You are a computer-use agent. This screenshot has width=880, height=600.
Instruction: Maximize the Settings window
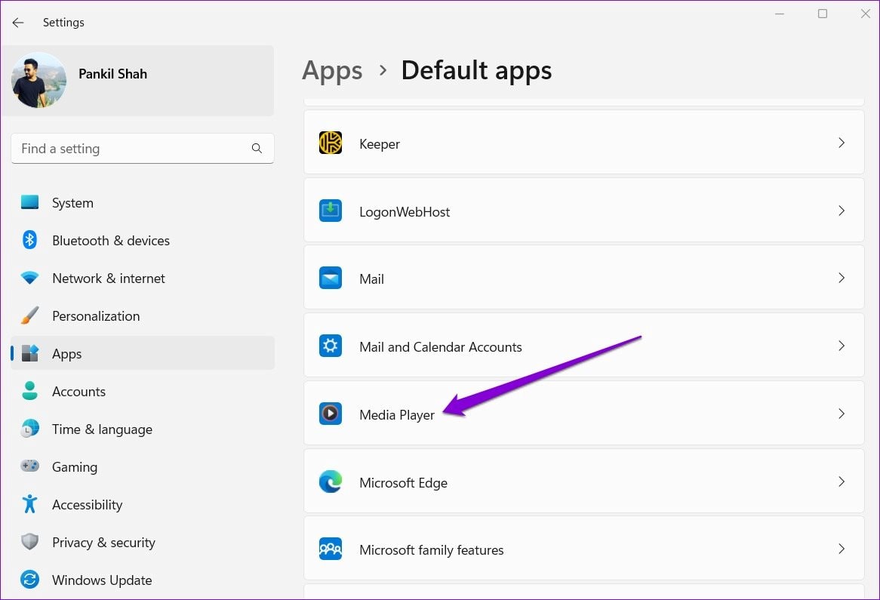823,14
